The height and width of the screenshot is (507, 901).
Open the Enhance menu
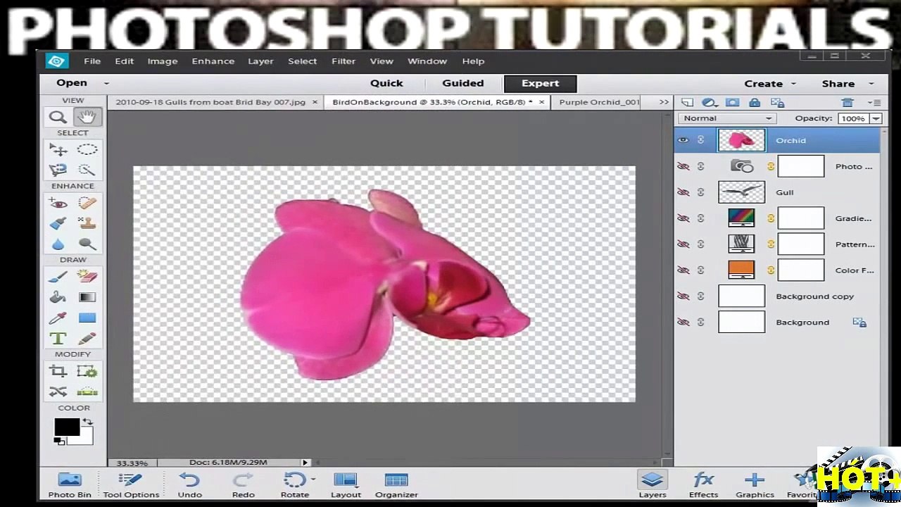coord(213,61)
